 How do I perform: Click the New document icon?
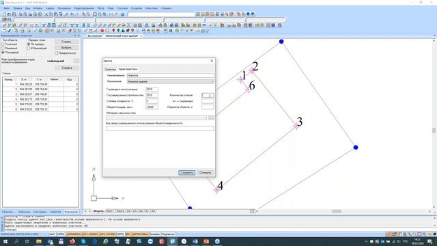[4, 14]
